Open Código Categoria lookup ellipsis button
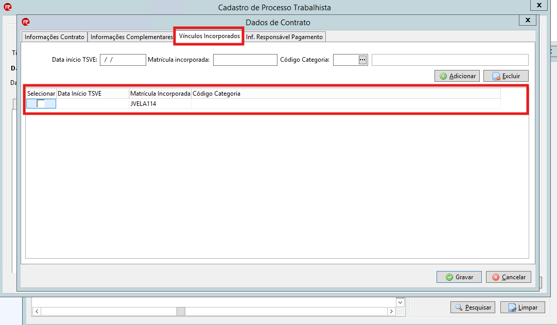This screenshot has height=325, width=557. [x=362, y=60]
